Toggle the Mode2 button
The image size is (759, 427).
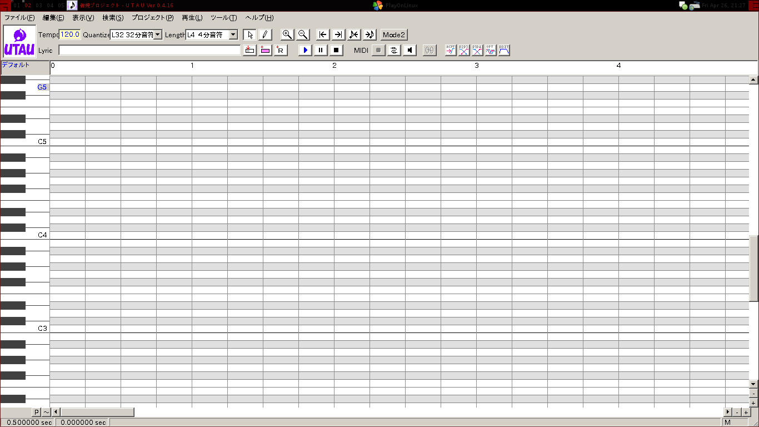(x=394, y=34)
